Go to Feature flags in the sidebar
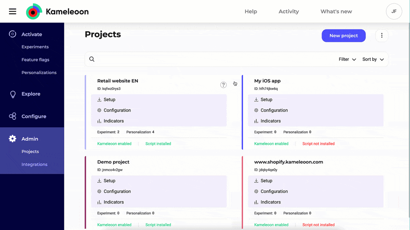This screenshot has width=410, height=230. (x=35, y=60)
